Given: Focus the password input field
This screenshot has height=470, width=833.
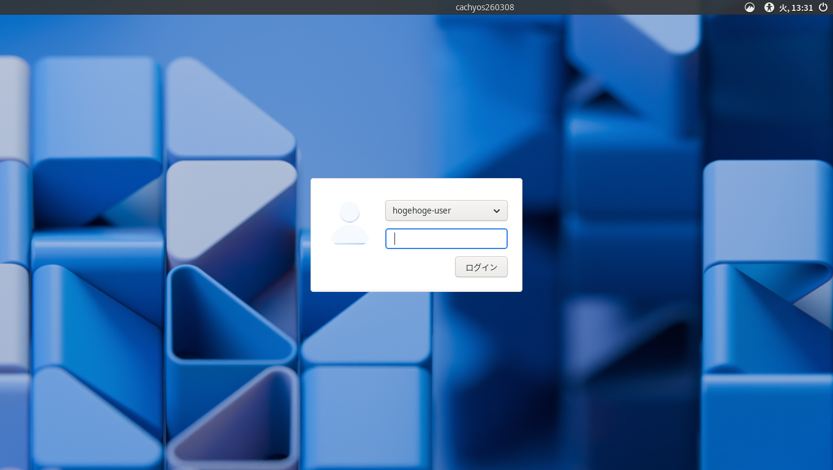Looking at the screenshot, I should point(447,239).
